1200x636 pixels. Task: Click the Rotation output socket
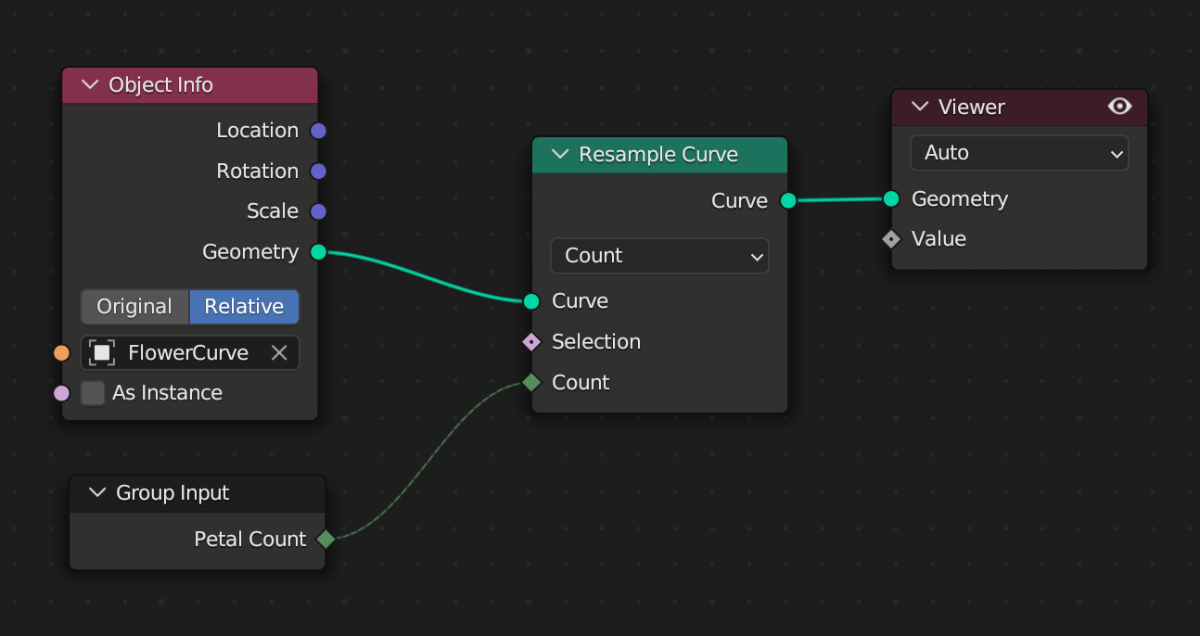[x=318, y=172]
